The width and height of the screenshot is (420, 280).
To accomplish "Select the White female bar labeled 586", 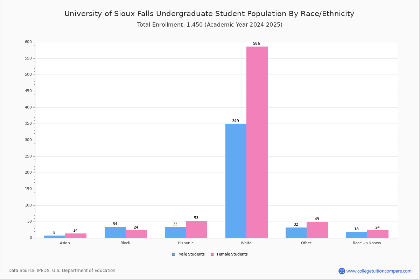I will (257, 142).
